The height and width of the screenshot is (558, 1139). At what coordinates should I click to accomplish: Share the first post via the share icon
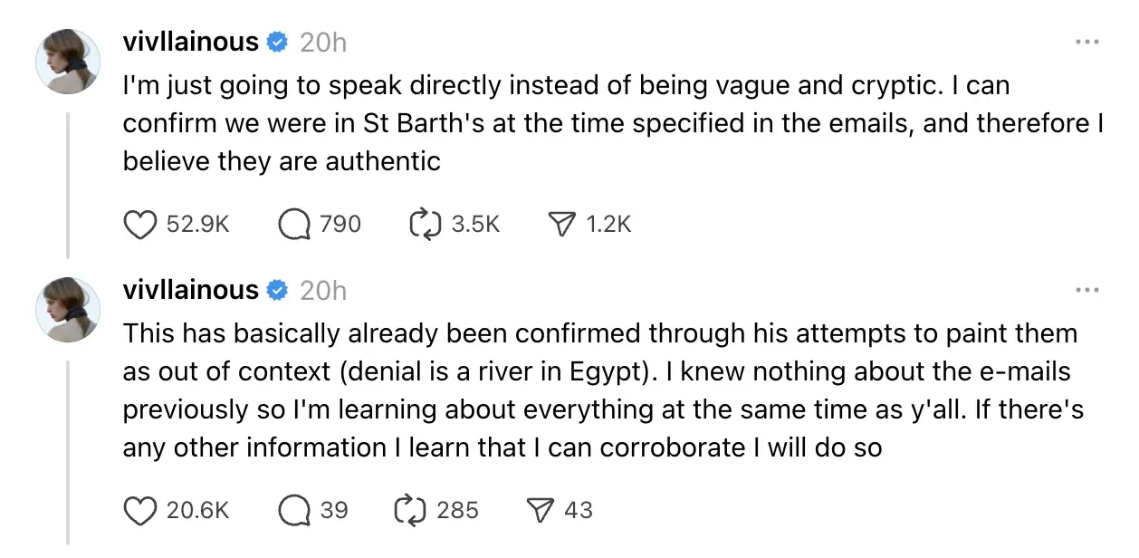coord(563,224)
